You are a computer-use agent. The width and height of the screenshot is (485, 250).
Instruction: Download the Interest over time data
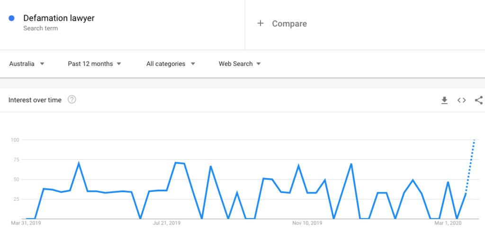[444, 100]
